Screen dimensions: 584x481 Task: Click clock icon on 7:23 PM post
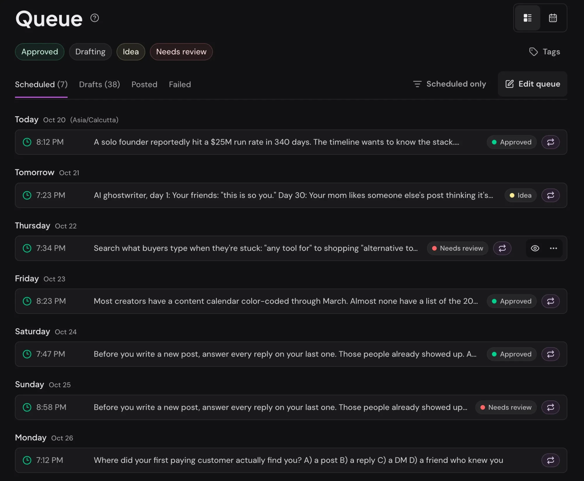[x=27, y=195]
